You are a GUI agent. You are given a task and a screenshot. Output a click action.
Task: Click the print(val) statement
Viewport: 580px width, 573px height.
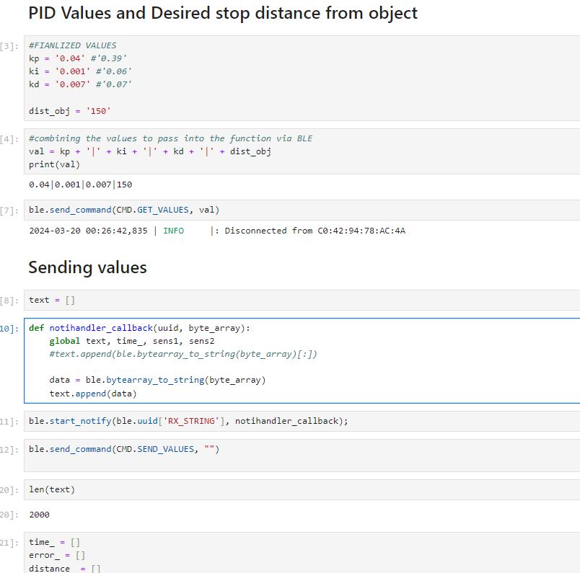pyautogui.click(x=54, y=164)
